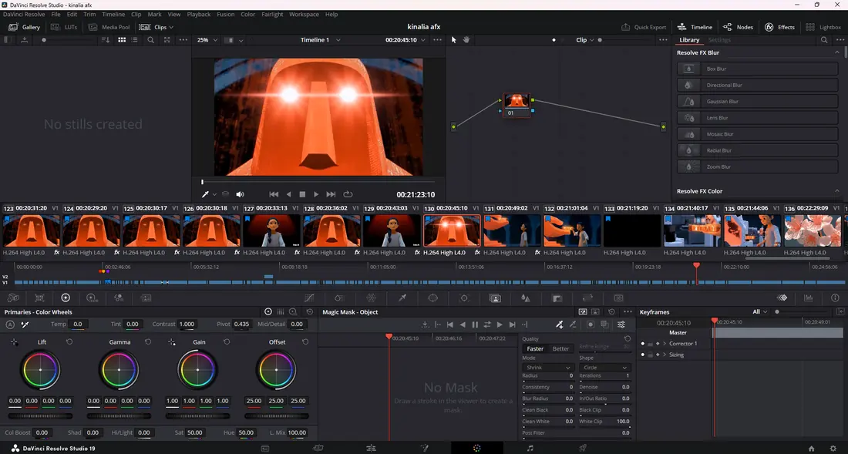
Task: Open the Gallery panel
Action: click(x=25, y=27)
